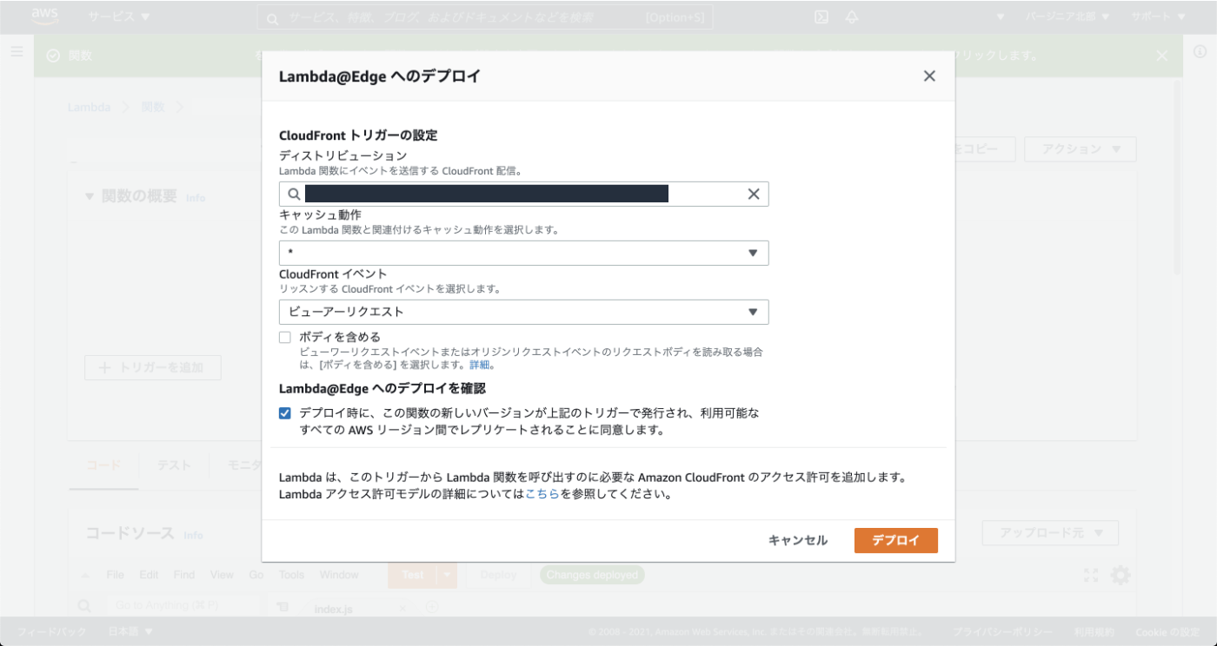Uncheck the Lambda@Edge deploy confirmation checkbox
Viewport: 1217px width, 646px height.
click(285, 413)
